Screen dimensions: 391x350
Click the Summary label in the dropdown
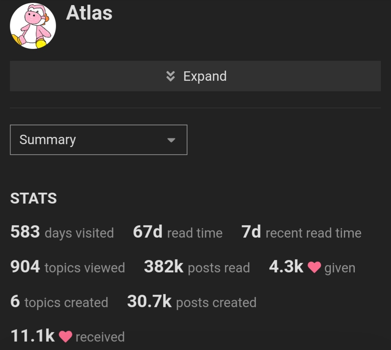pyautogui.click(x=47, y=140)
